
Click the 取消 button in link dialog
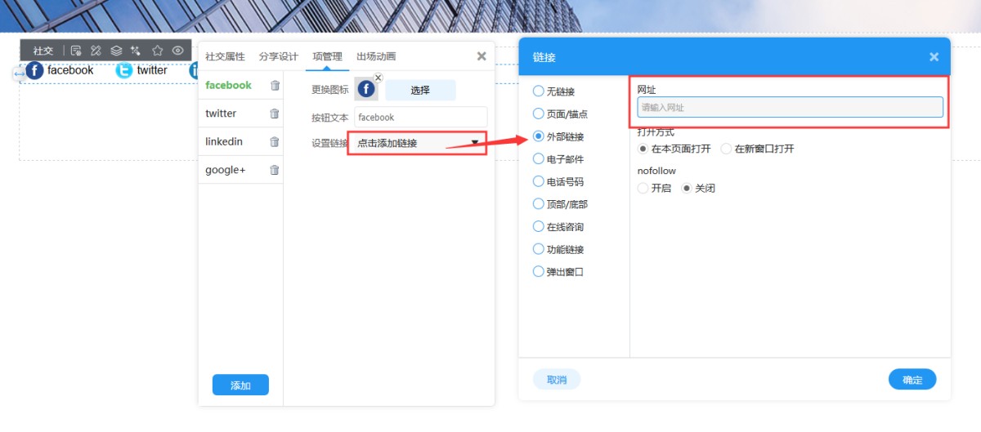click(557, 380)
